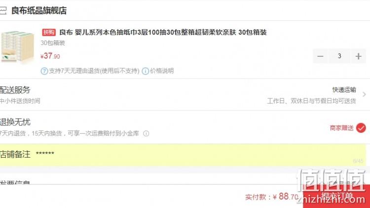Click the 实付款 ¥88.70 total amount
Screen dimensions: 370x208
[272, 197]
